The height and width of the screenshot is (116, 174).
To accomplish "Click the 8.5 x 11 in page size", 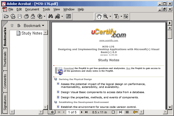I will tap(99, 112).
